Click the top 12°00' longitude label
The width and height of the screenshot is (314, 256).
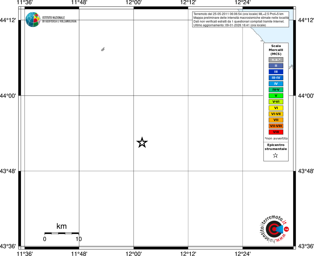(133, 2)
